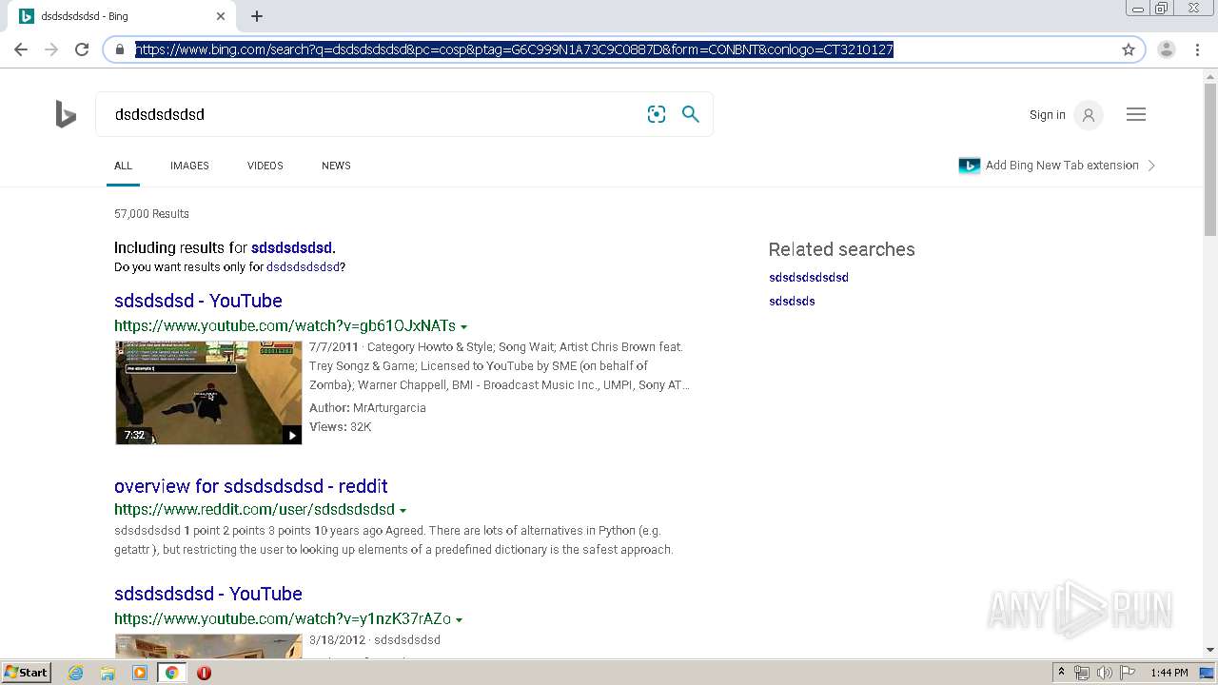Open first sdsdsdsd - YouTube result
Image resolution: width=1218 pixels, height=685 pixels.
click(198, 301)
